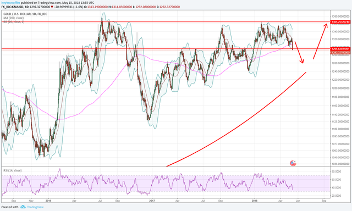This screenshot has height=211, width=352.
Task: Click the 2018 label on the time axis
Action: [x=254, y=201]
